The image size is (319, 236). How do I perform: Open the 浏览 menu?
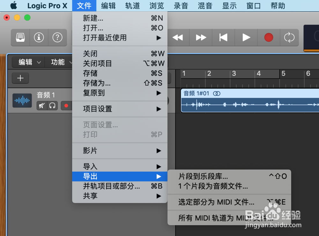tap(157, 6)
